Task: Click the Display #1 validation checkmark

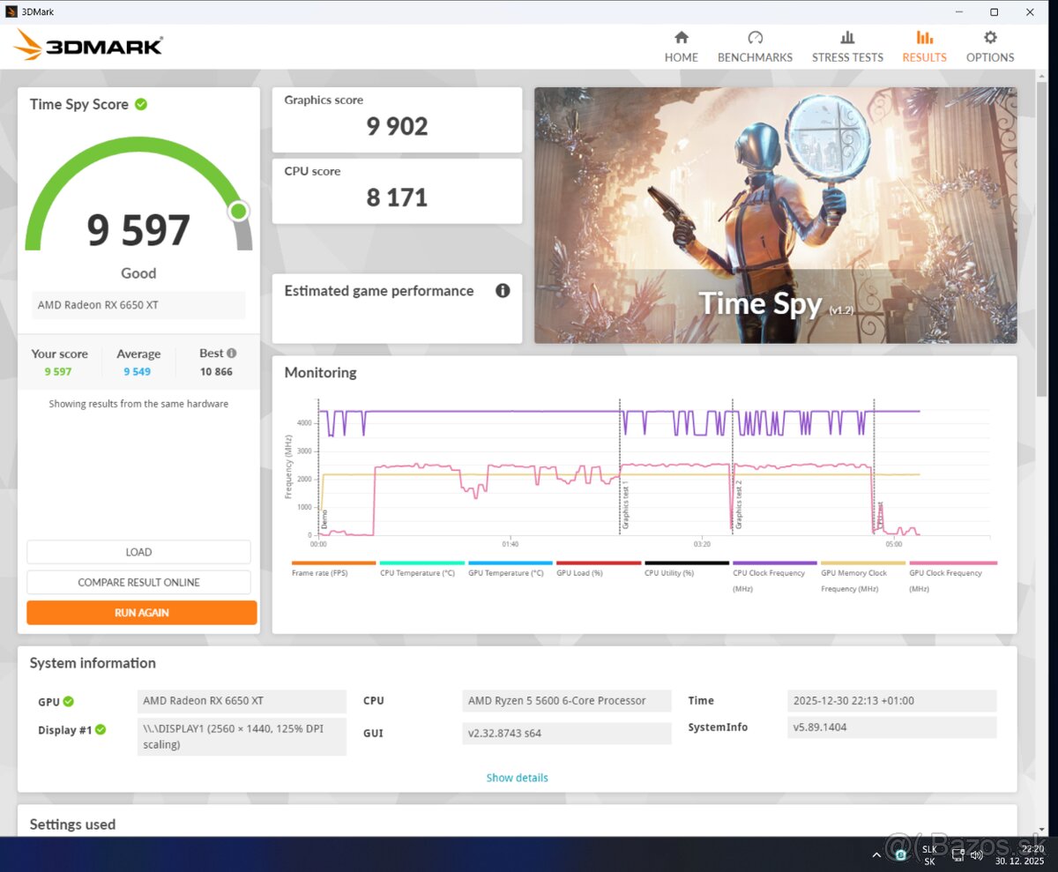Action: (101, 730)
